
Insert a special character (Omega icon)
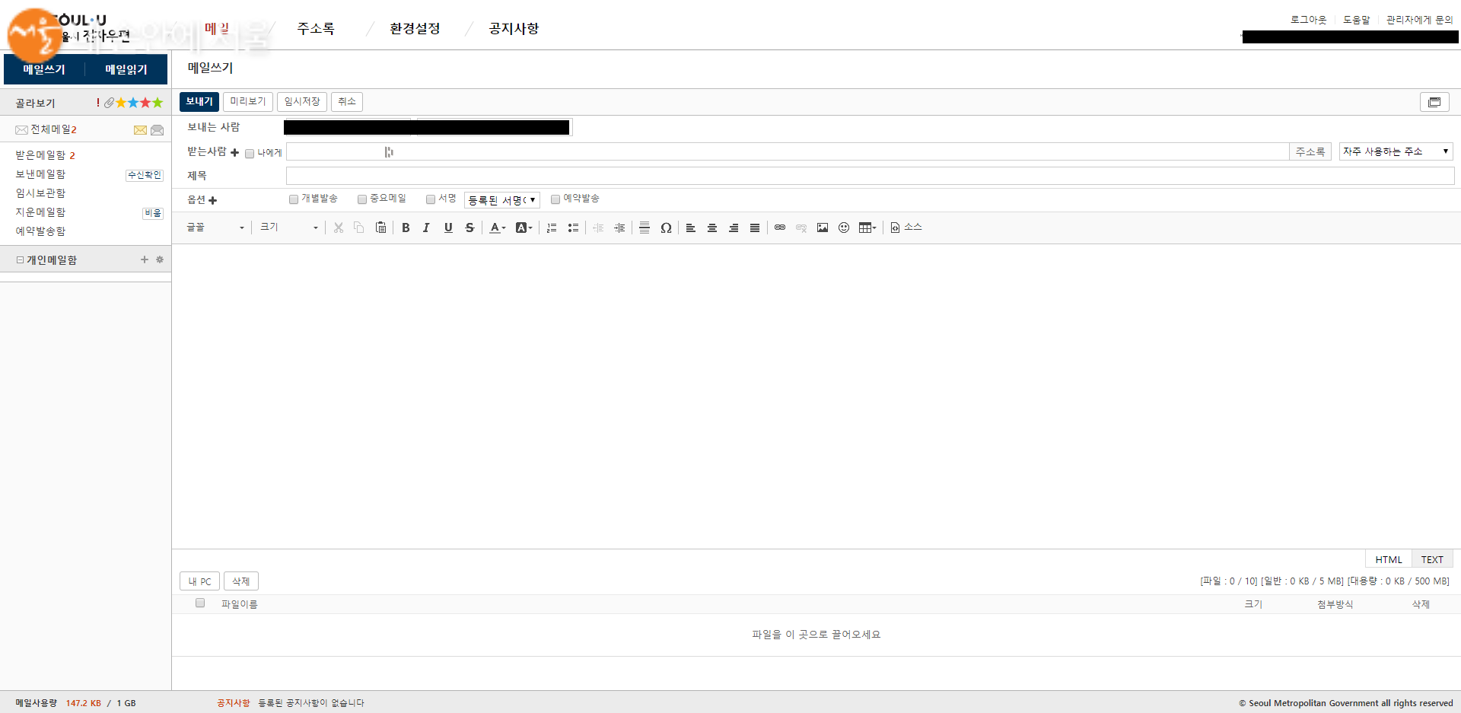666,228
